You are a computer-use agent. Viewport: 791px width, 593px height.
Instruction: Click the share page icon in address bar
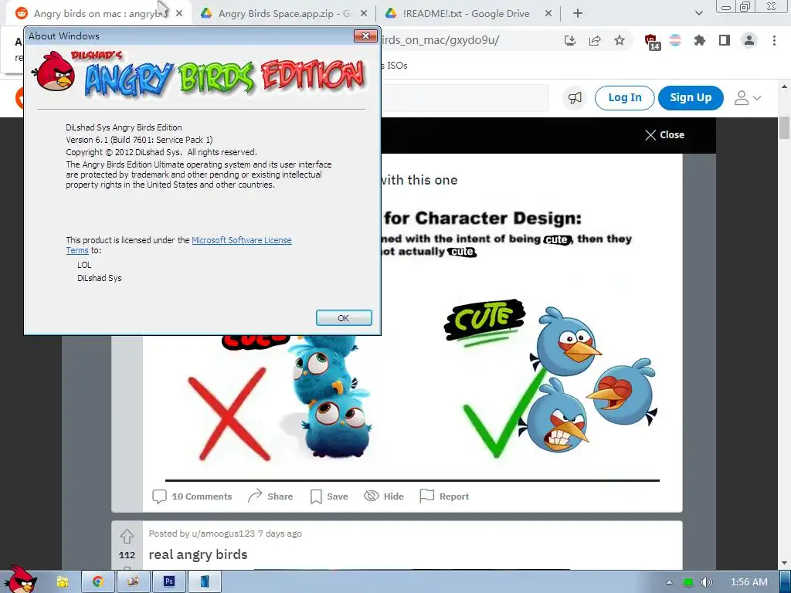click(x=595, y=41)
